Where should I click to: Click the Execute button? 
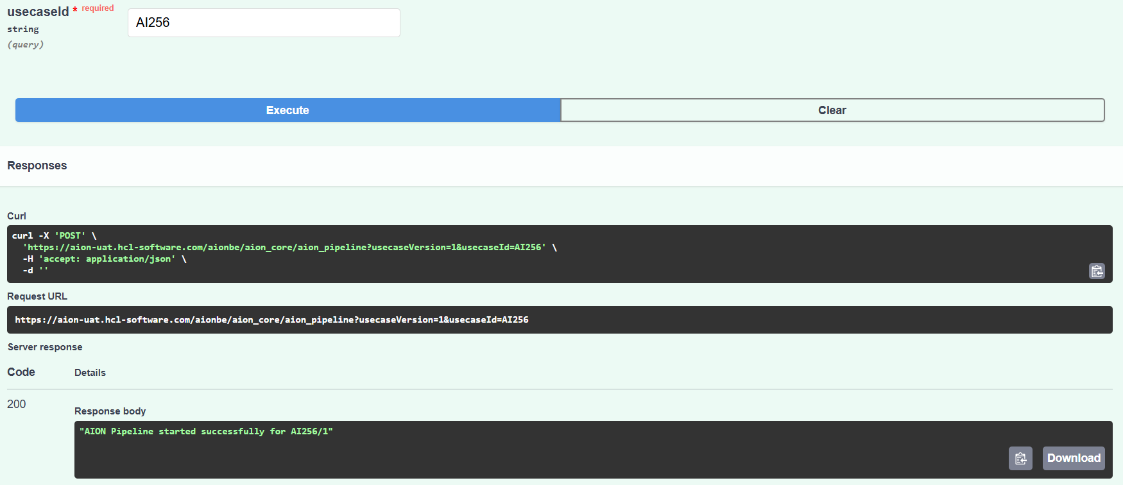click(x=287, y=110)
